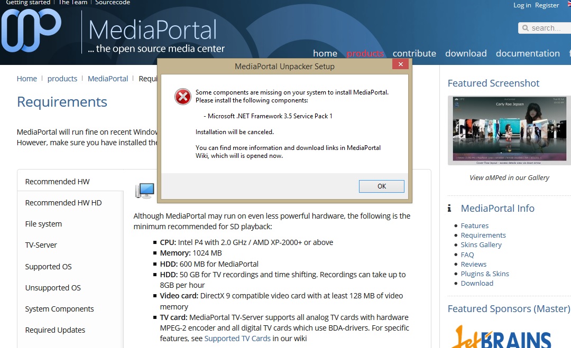Viewport: 571px width, 348px height.
Task: Open the Plugins & Skins link
Action: 485,274
